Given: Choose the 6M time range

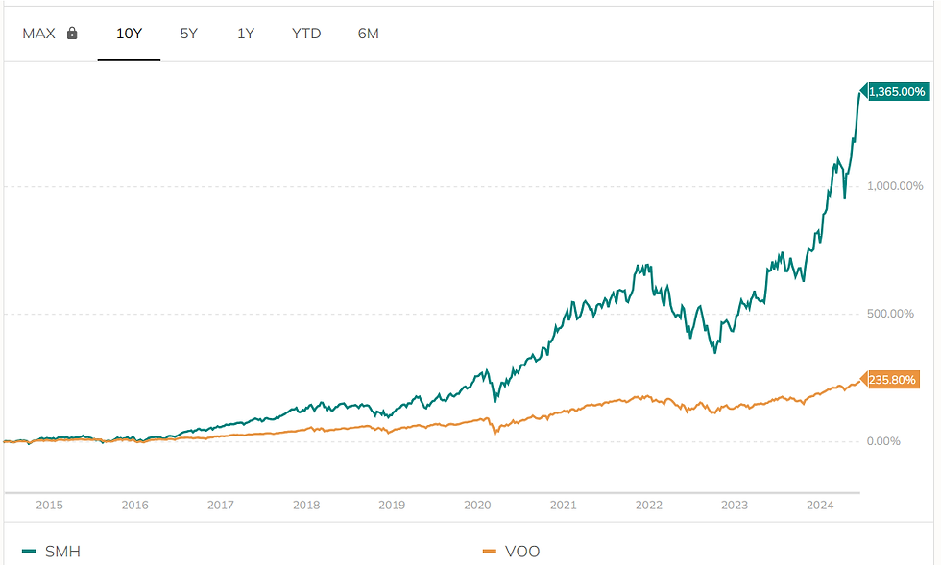Looking at the screenshot, I should (368, 34).
